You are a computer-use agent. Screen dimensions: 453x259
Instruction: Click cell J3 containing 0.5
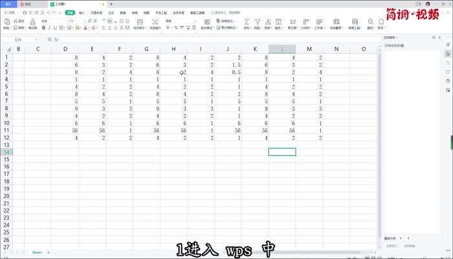click(228, 72)
